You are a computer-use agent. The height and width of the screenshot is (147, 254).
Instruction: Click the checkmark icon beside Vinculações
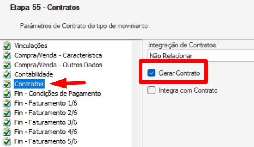pyautogui.click(x=7, y=46)
